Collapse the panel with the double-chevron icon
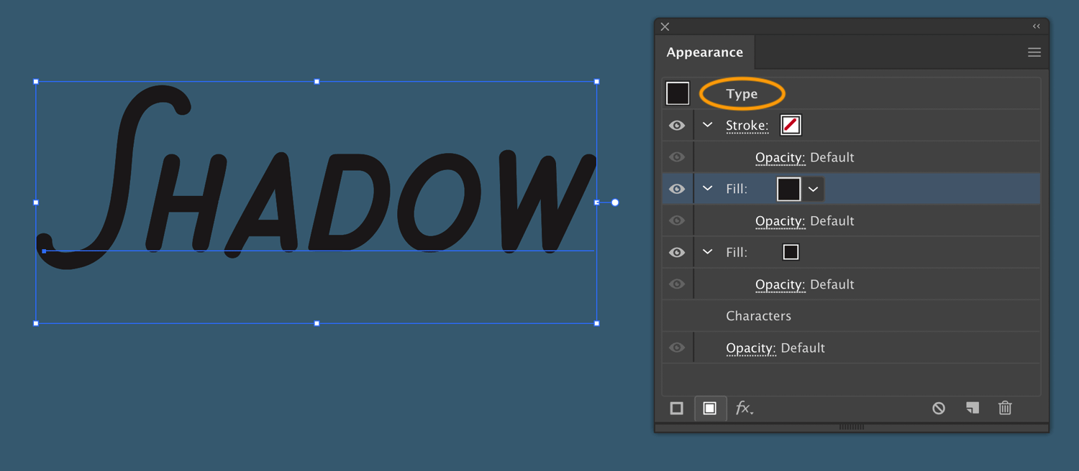Image resolution: width=1079 pixels, height=471 pixels. click(x=1036, y=26)
